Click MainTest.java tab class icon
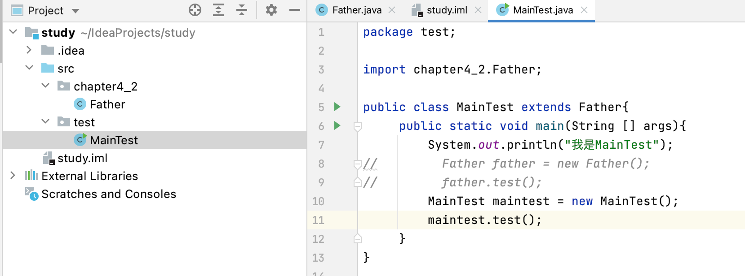Screen dimensions: 745x276 pyautogui.click(x=503, y=9)
